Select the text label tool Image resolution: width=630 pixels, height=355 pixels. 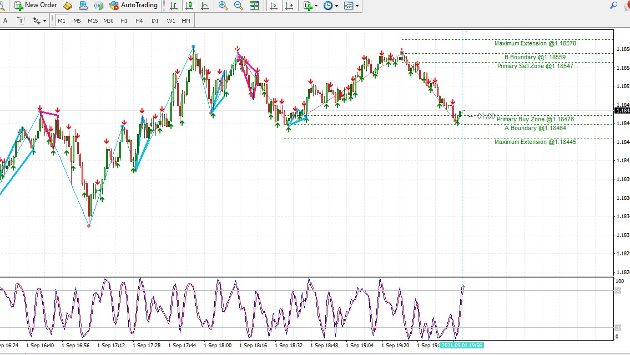(x=21, y=20)
